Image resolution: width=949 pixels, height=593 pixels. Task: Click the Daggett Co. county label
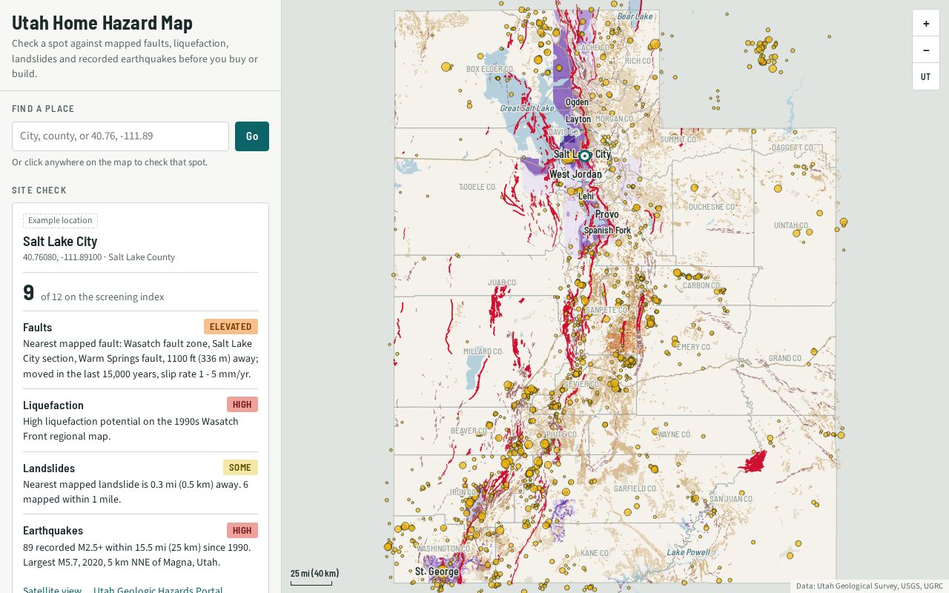click(x=793, y=148)
